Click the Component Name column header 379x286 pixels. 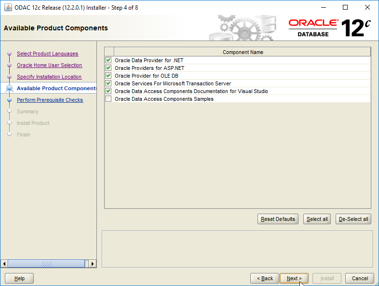(x=243, y=52)
